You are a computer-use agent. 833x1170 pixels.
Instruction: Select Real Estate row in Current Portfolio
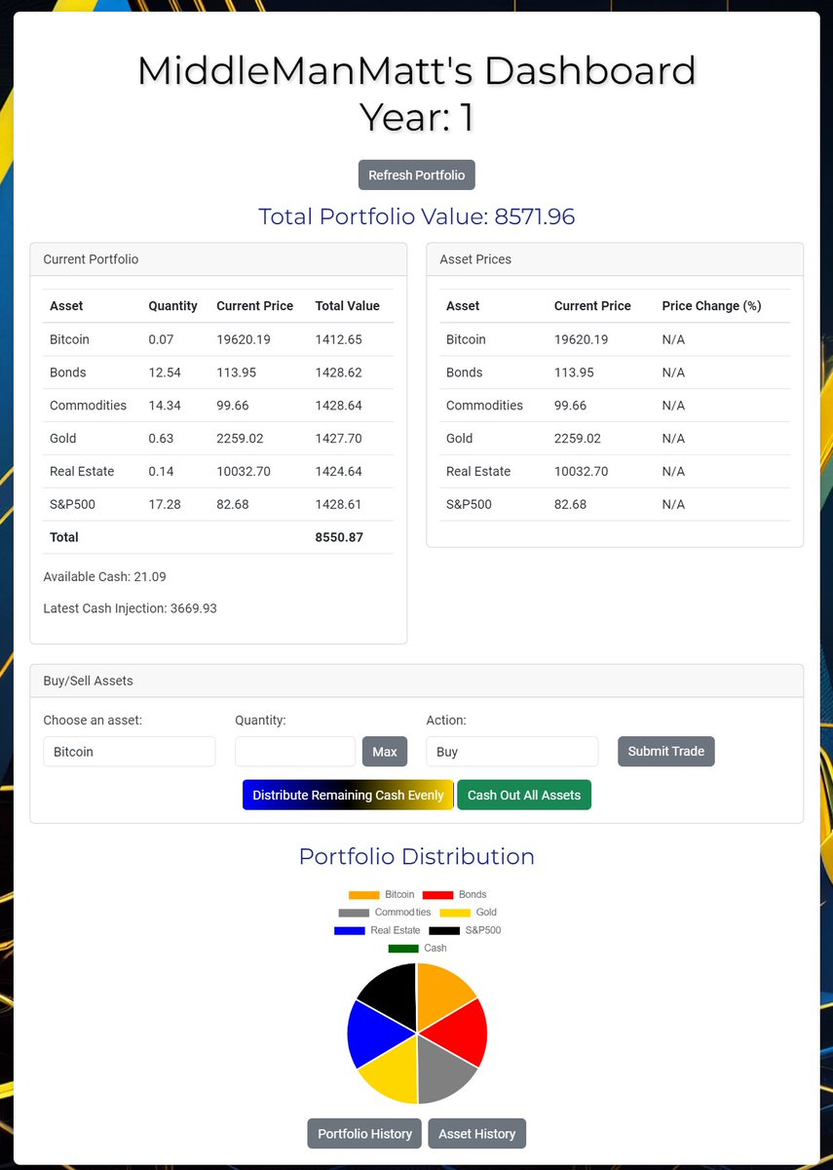[218, 472]
